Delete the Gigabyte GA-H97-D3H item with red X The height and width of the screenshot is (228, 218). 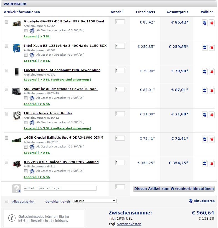pos(212,23)
